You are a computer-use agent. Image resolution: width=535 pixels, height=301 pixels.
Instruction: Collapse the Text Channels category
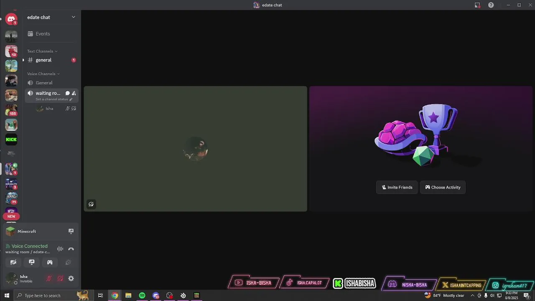click(x=42, y=51)
